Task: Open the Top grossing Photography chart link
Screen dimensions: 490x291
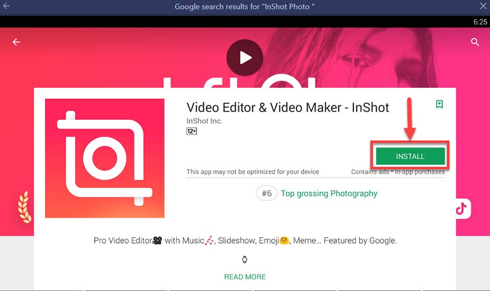Action: [x=329, y=193]
